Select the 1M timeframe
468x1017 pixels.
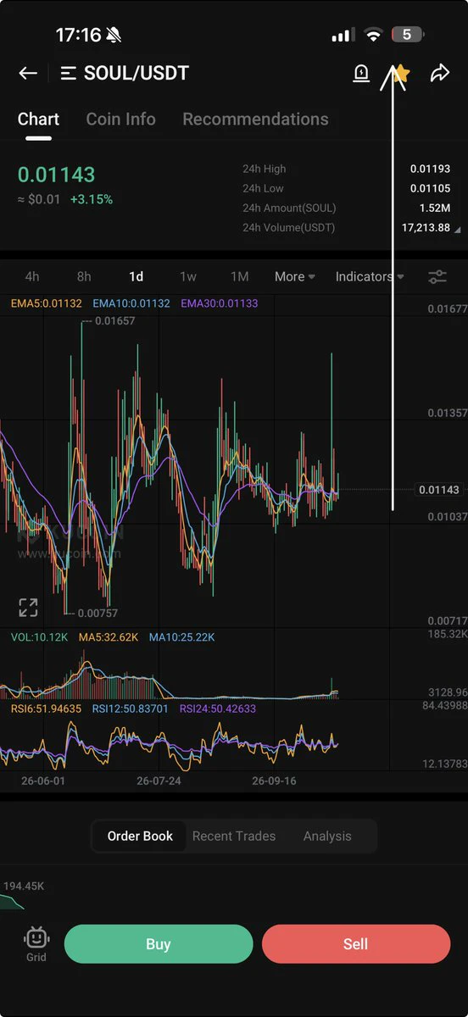240,276
